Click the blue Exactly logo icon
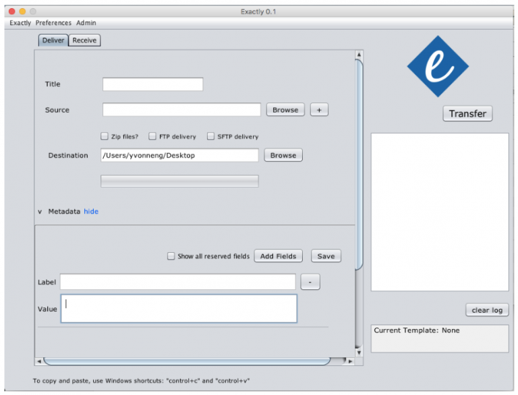This screenshot has height=395, width=518. point(437,66)
